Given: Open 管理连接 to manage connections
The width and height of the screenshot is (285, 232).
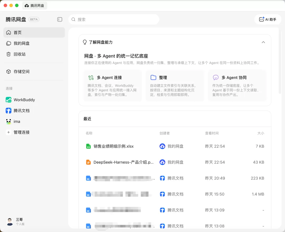Looking at the screenshot, I should click(34, 132).
